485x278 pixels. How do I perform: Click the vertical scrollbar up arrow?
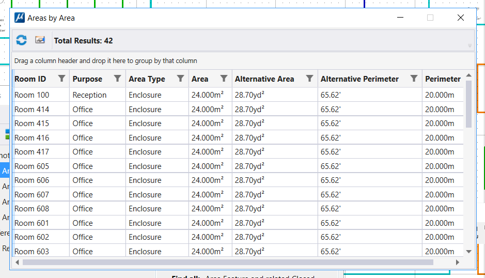tap(469, 75)
